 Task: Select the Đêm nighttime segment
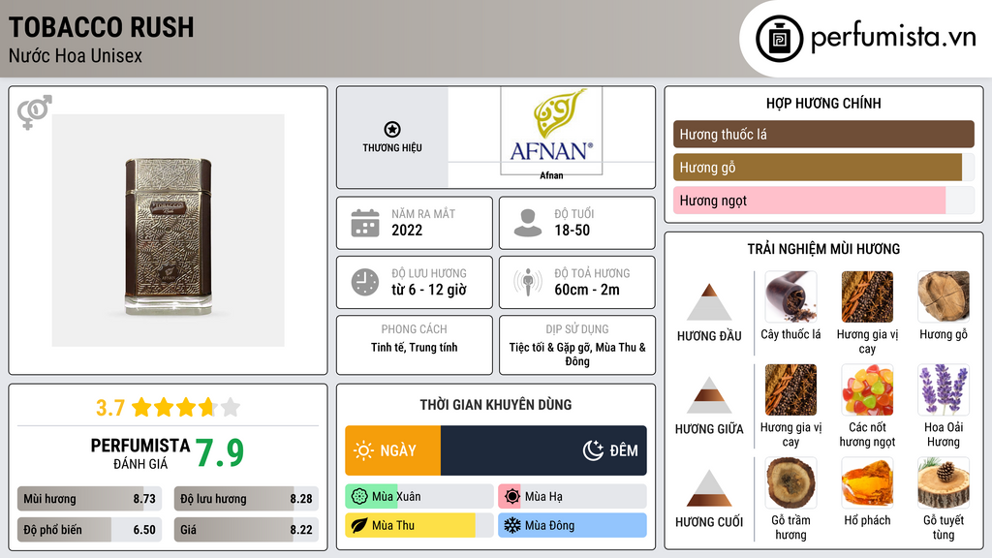543,450
